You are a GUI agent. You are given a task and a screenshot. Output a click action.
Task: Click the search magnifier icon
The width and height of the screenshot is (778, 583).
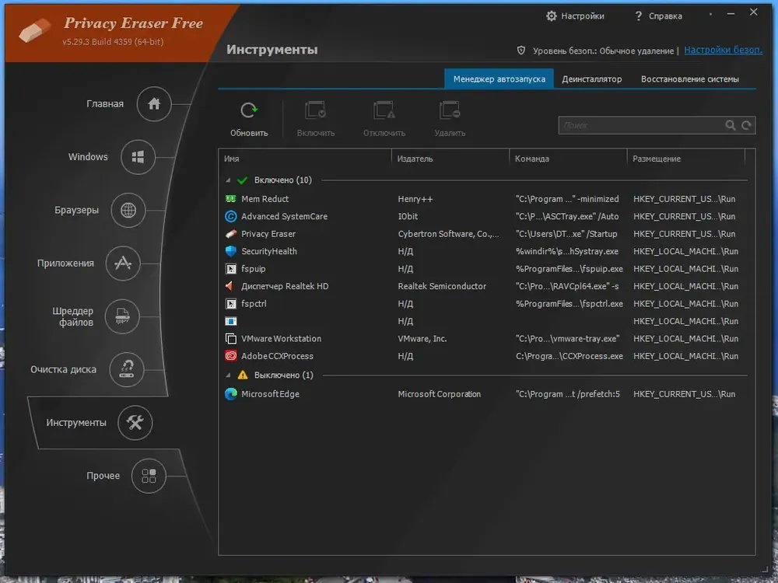point(731,125)
